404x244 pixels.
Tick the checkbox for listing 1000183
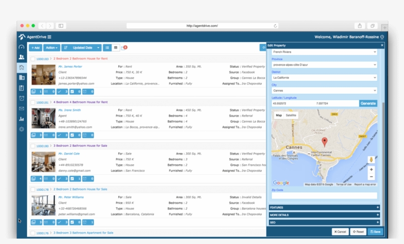pyautogui.click(x=33, y=59)
